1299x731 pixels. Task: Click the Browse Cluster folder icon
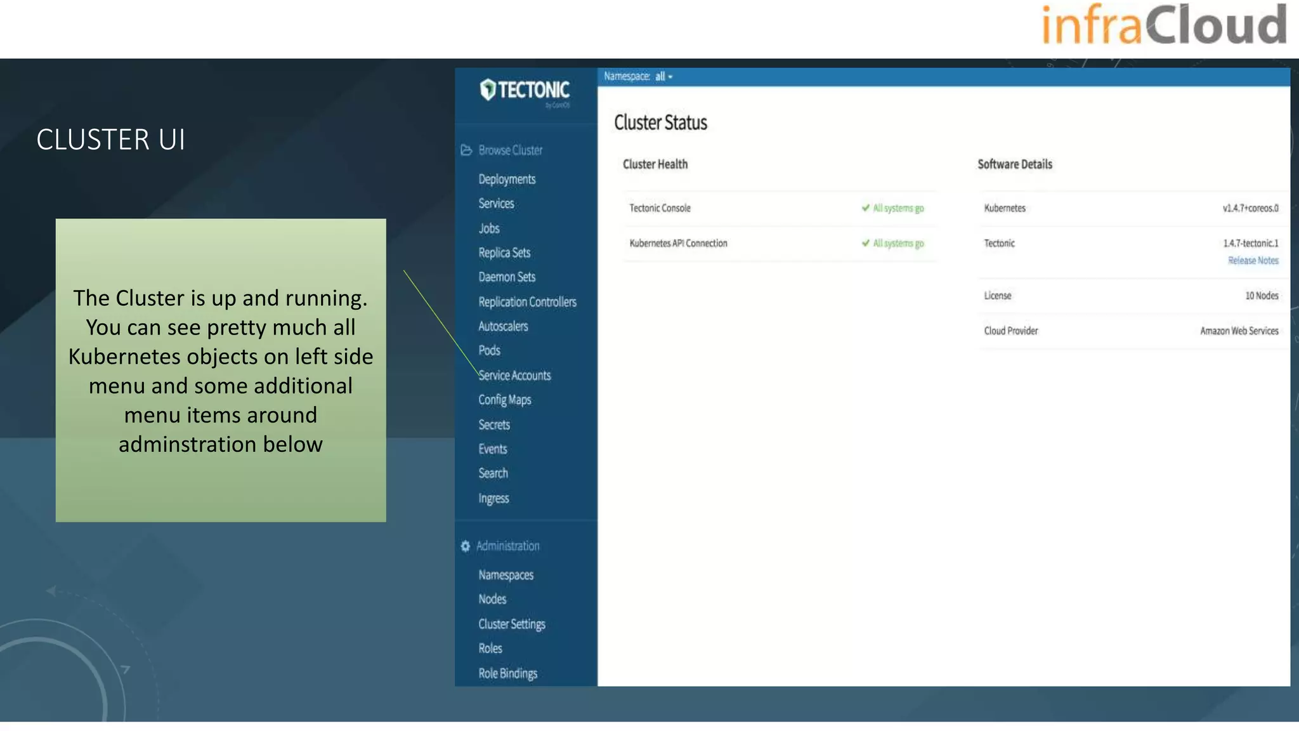click(x=466, y=150)
